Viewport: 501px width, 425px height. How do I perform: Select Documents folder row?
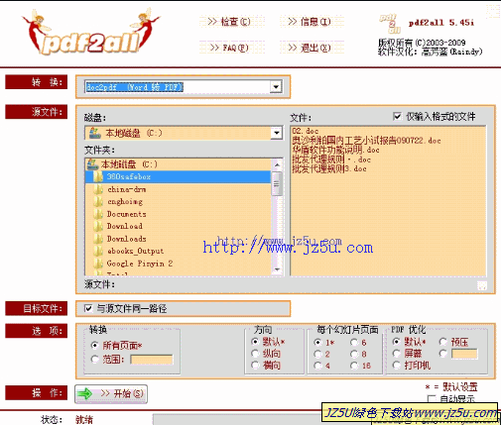pos(179,214)
